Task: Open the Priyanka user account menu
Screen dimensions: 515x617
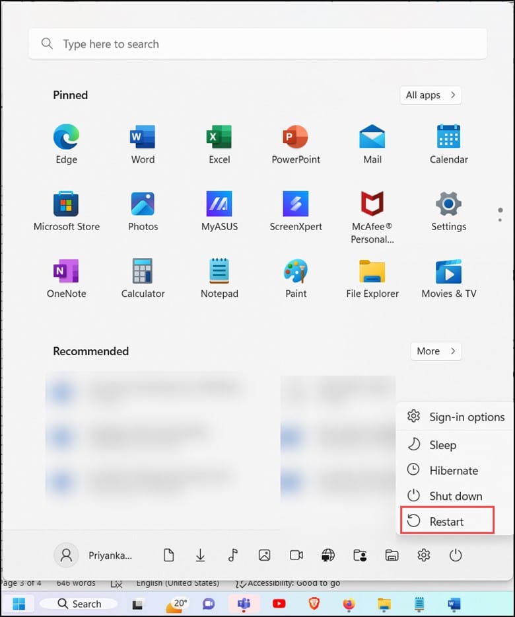Action: pyautogui.click(x=94, y=555)
